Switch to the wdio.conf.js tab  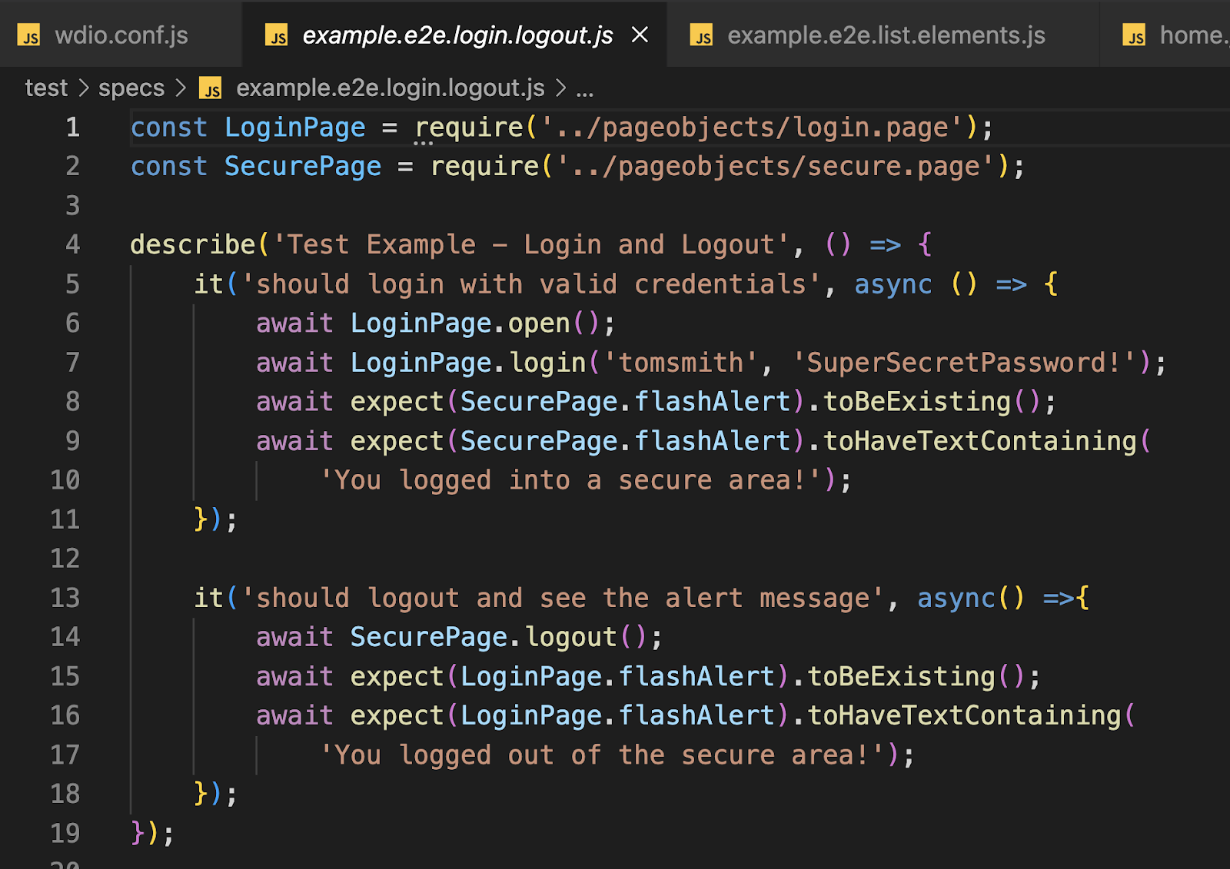click(121, 35)
